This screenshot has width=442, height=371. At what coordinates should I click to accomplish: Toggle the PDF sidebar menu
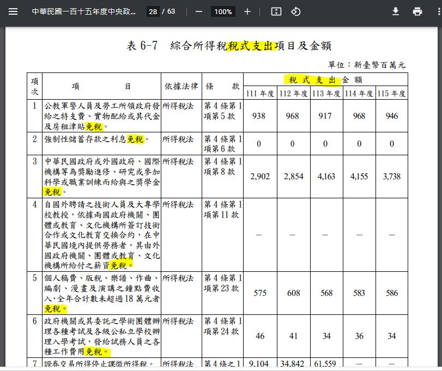(x=13, y=11)
